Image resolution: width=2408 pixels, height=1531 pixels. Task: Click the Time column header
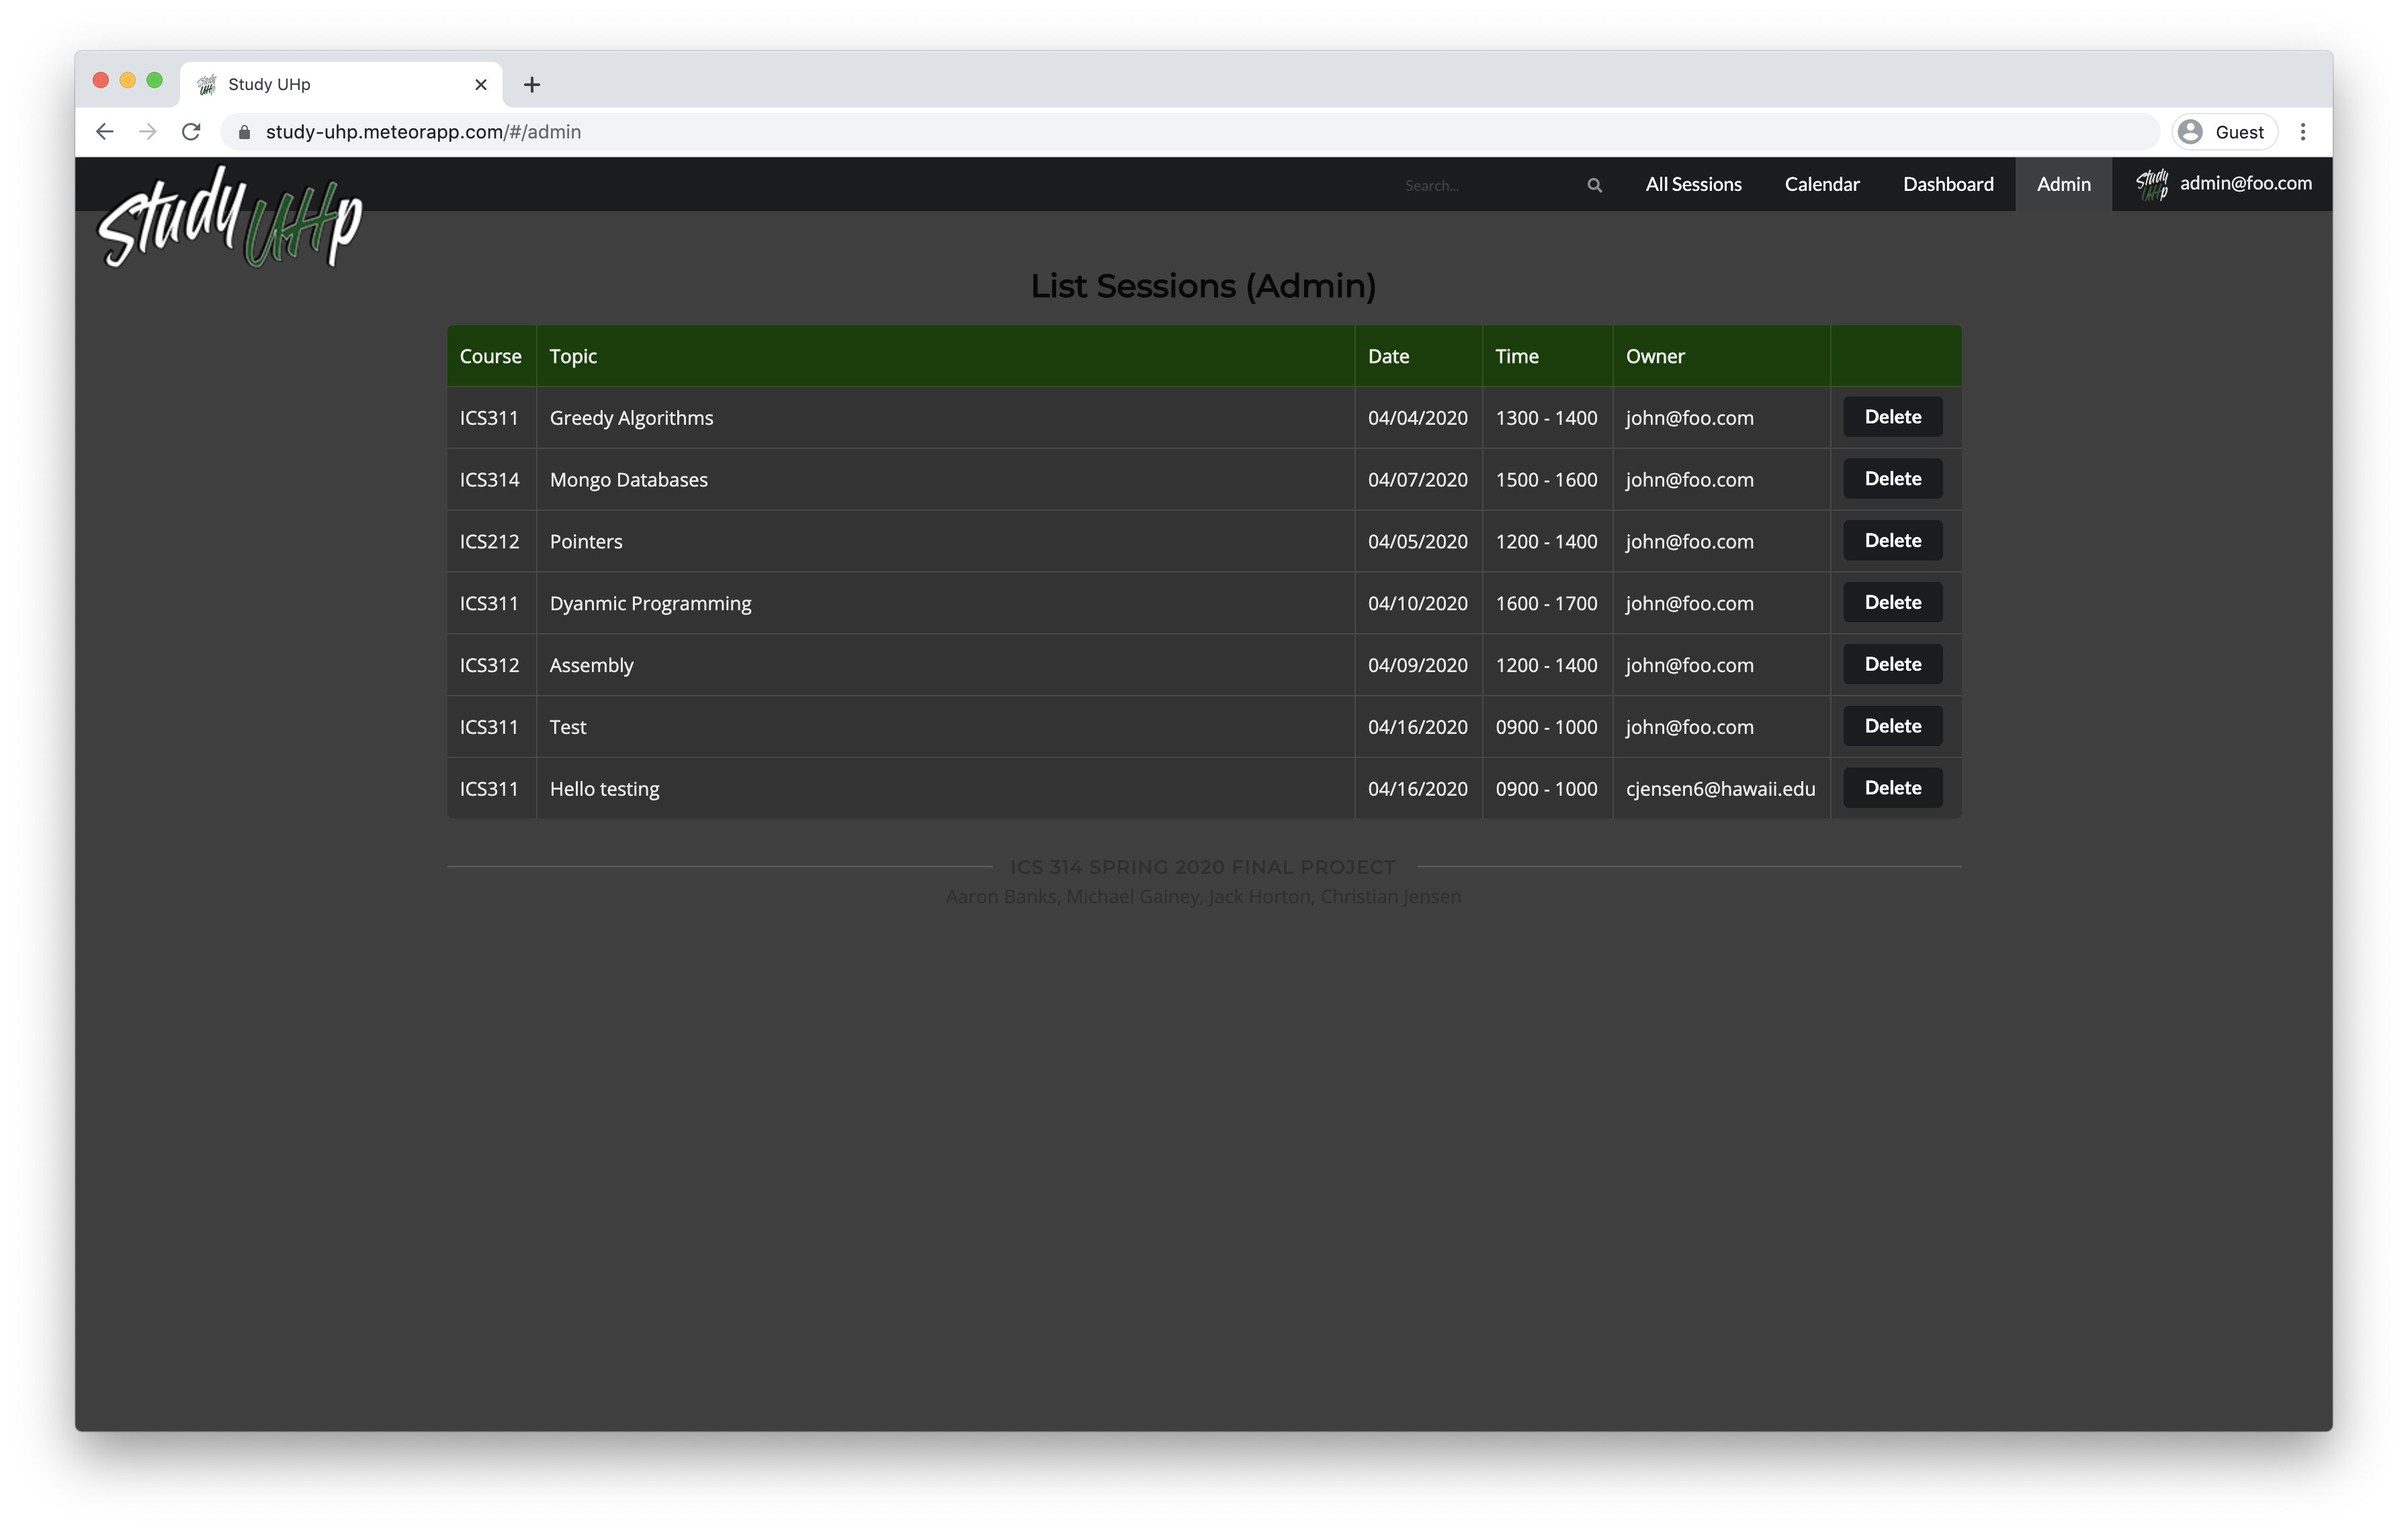pyautogui.click(x=1547, y=356)
